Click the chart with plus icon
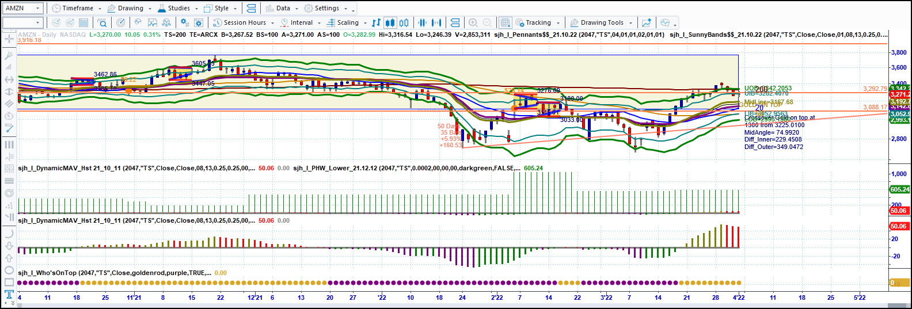Image resolution: width=912 pixels, height=309 pixels. pyautogui.click(x=647, y=22)
